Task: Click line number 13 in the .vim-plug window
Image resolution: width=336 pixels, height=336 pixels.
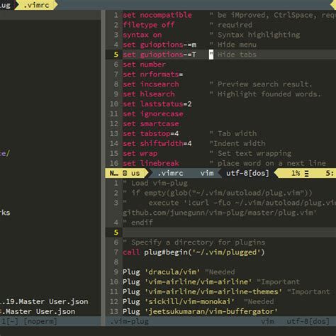Action: point(114,312)
